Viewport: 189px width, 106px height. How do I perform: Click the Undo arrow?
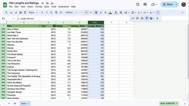(11, 12)
